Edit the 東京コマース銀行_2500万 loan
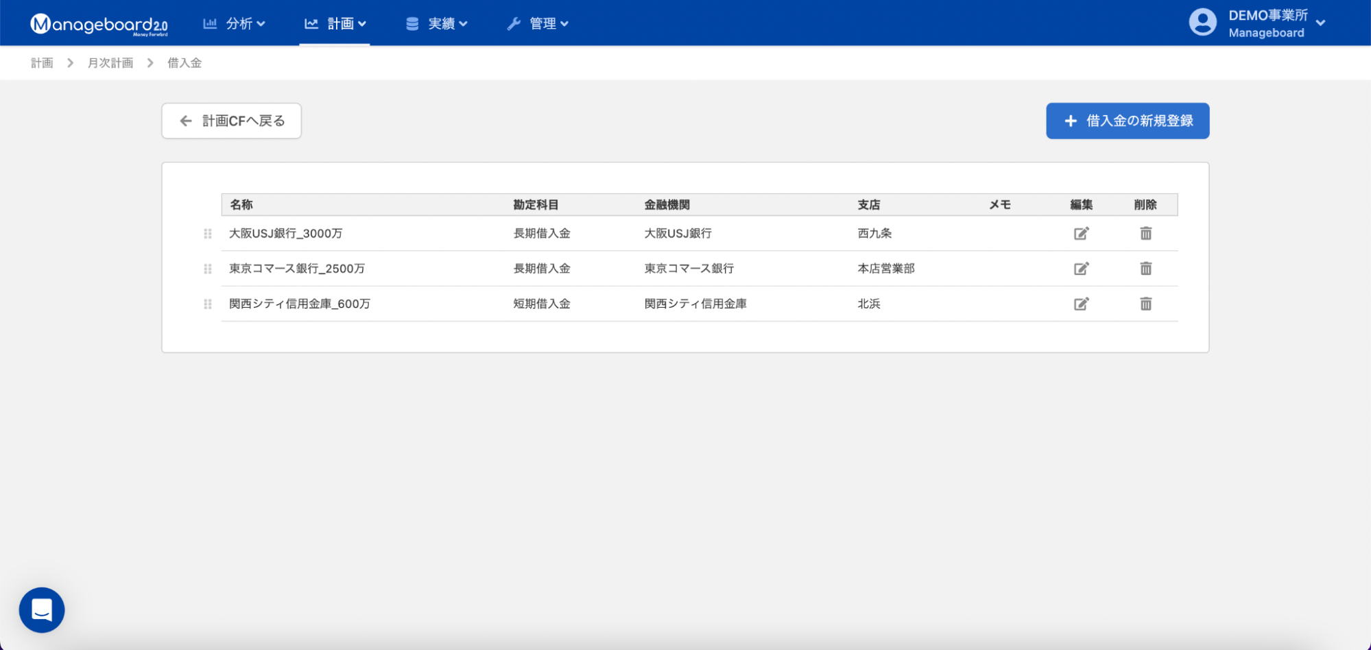The image size is (1371, 650). pos(1082,268)
